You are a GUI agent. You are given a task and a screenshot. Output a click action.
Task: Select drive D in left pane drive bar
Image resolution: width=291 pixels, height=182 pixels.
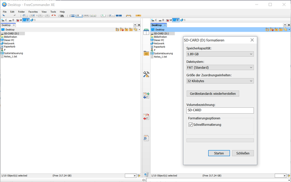pos(11,20)
